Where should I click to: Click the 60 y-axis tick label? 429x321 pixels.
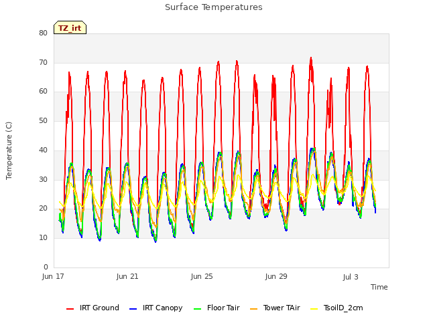pos(43,92)
